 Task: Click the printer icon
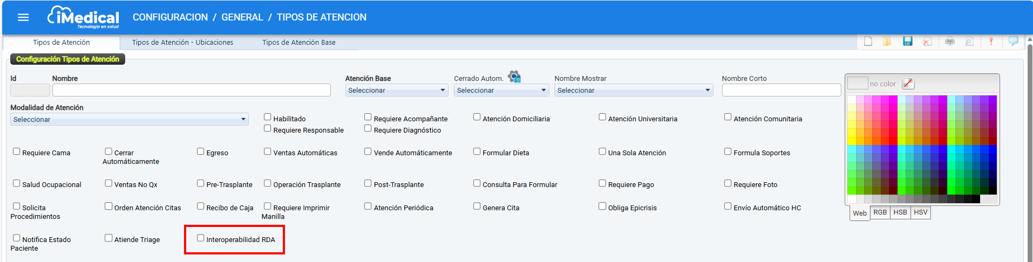(950, 42)
